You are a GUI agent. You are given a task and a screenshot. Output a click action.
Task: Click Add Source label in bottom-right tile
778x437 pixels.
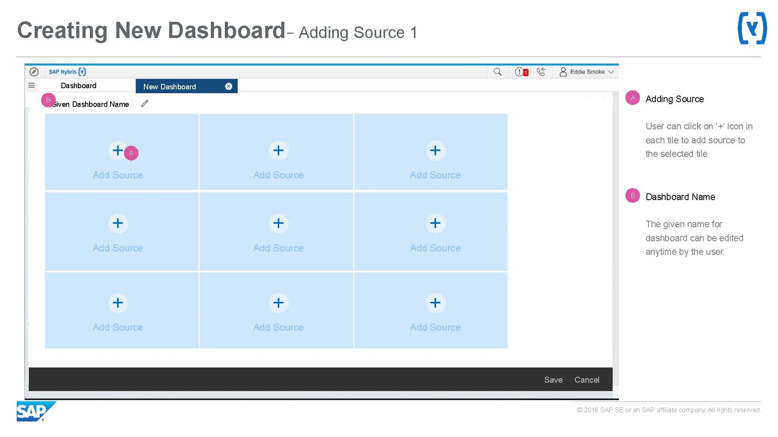click(x=435, y=327)
